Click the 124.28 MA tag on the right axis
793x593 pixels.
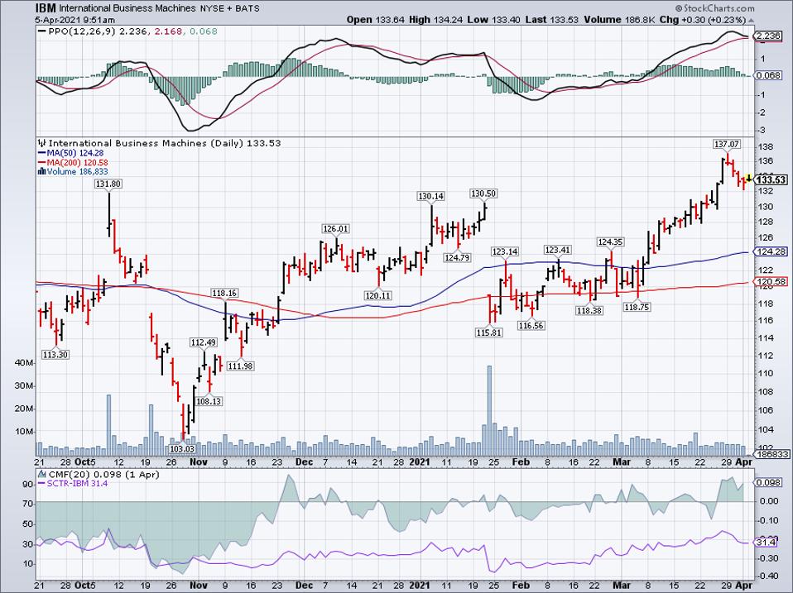(769, 251)
